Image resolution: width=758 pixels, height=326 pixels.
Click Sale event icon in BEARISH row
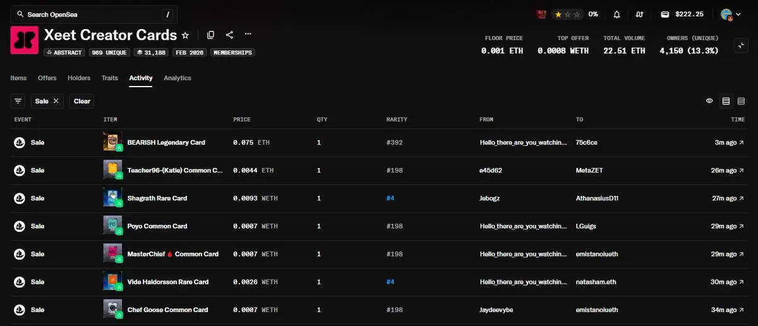[20, 143]
